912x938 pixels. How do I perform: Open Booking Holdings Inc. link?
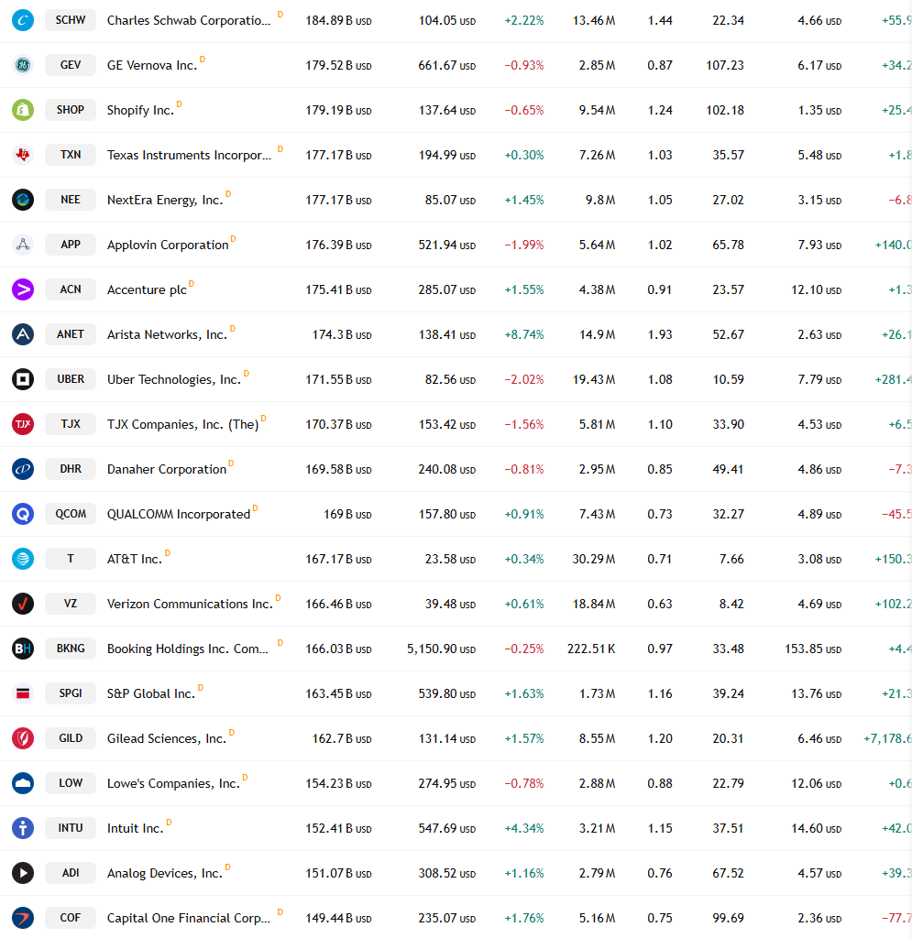click(x=188, y=649)
